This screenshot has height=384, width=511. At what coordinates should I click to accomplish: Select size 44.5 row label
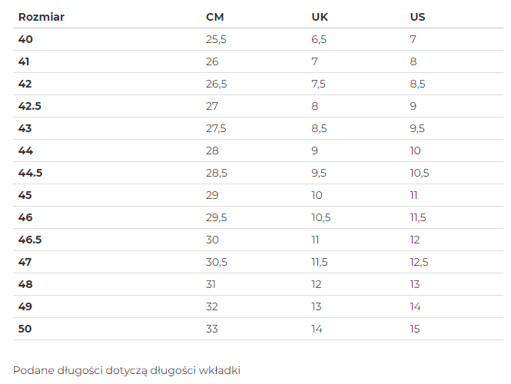tap(30, 173)
